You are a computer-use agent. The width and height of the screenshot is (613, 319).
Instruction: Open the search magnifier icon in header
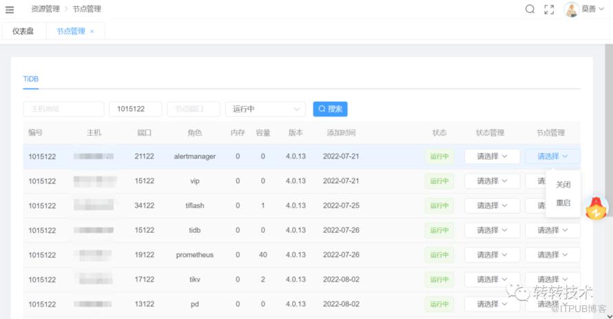pos(530,9)
